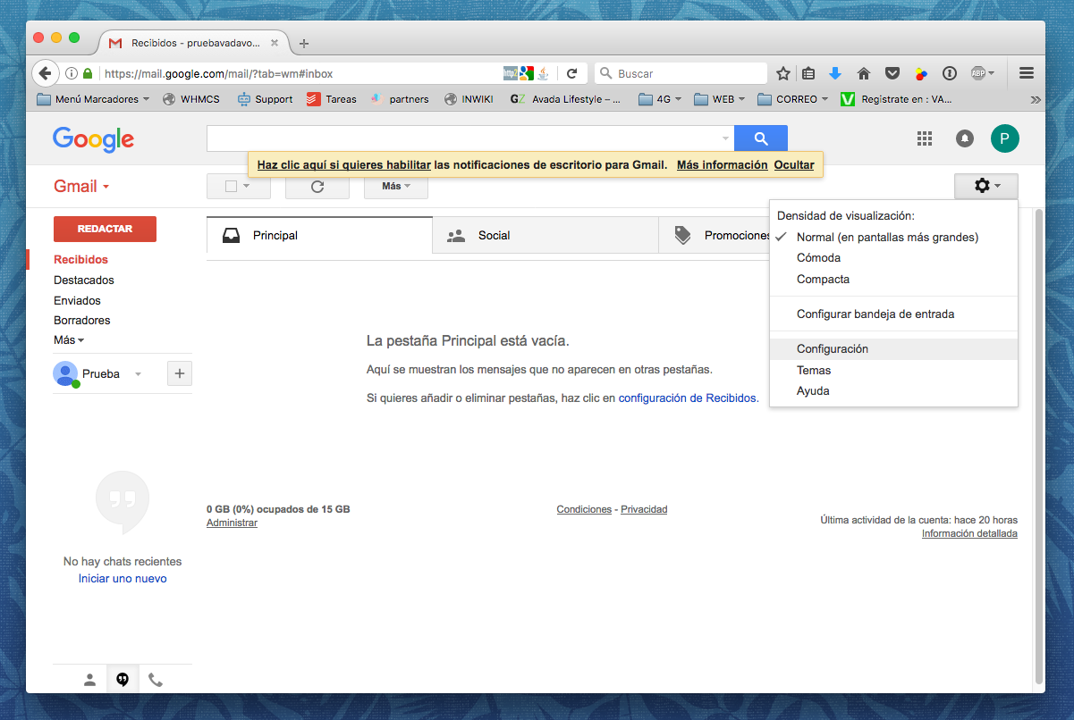1074x720 pixels.
Task: Open a new browser tab with plus
Action: 304,43
